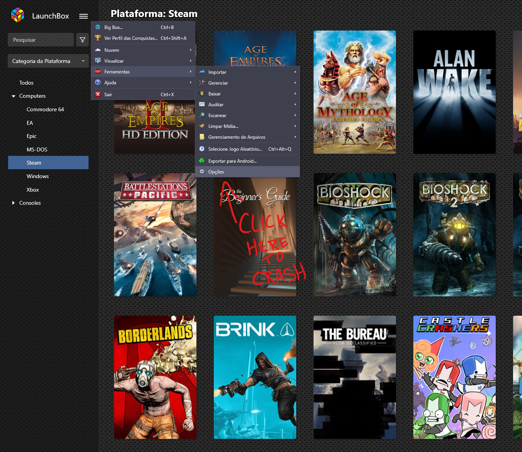The image size is (522, 452).
Task: Click the Gerenciar tools icon
Action: coord(202,83)
